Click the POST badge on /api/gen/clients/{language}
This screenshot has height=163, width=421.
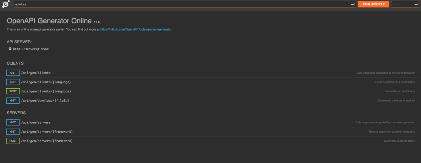(13, 91)
